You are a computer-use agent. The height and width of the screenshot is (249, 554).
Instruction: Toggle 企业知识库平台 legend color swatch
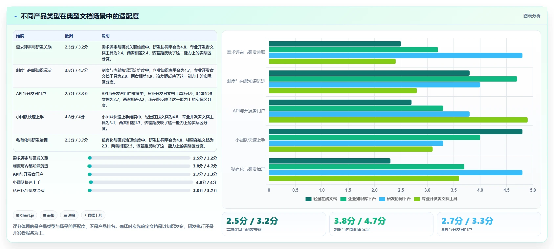343,199
